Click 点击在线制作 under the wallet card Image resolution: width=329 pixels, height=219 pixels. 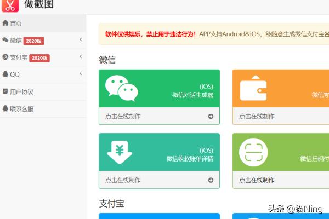pos(257,116)
